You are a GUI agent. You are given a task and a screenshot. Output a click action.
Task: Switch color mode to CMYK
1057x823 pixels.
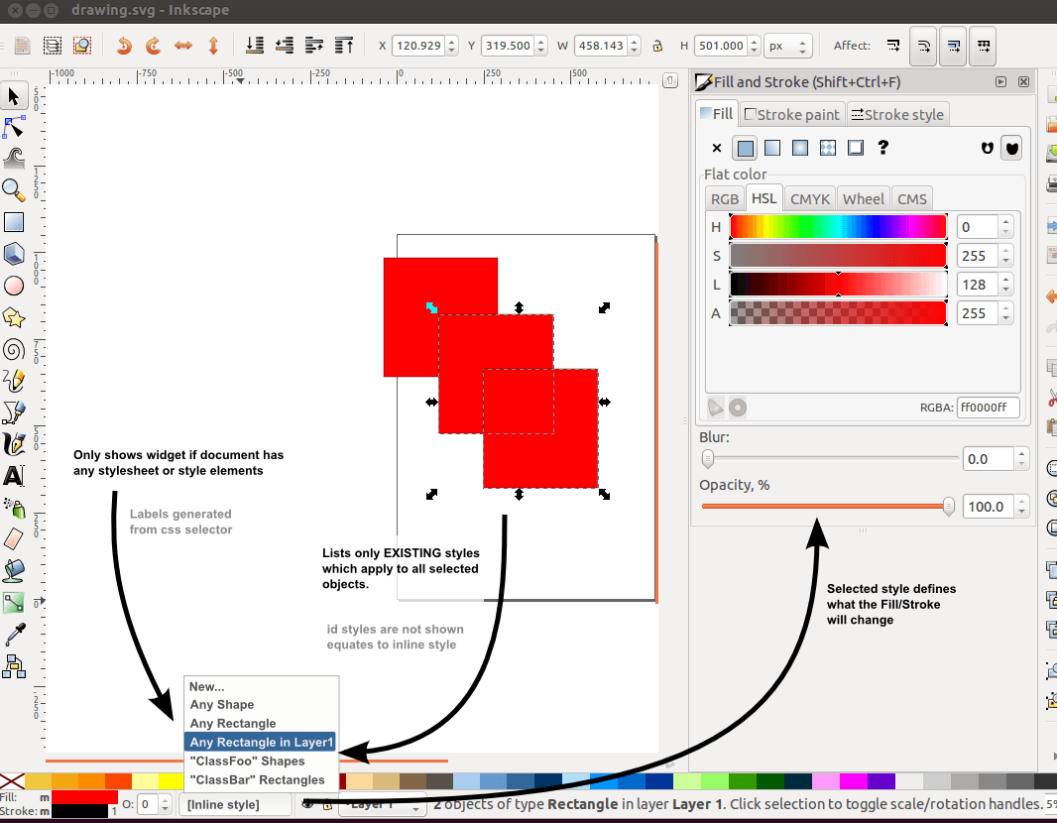[809, 198]
